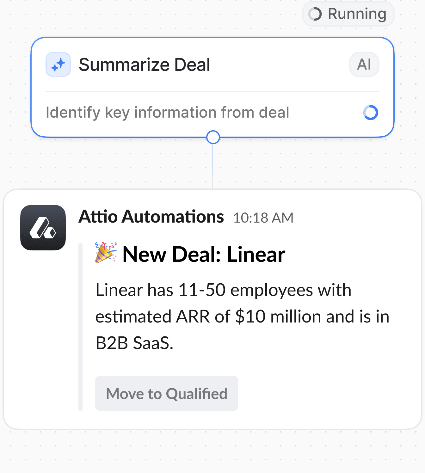Click the AI badge on the Summarize Deal card
Viewport: 425px width, 473px height.
(x=364, y=64)
